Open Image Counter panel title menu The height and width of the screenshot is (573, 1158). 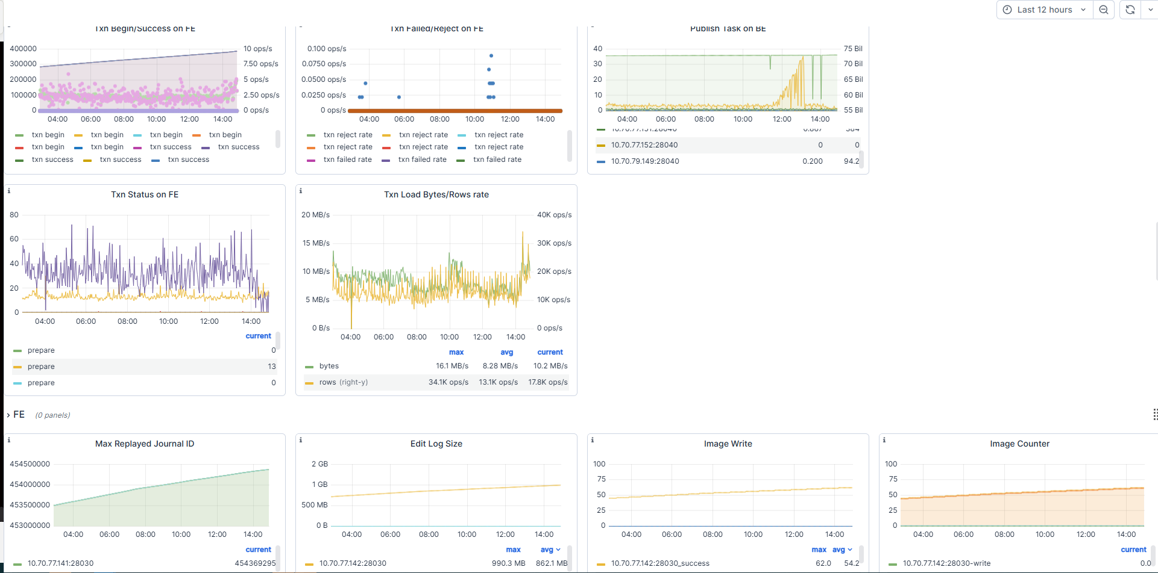coord(1019,444)
